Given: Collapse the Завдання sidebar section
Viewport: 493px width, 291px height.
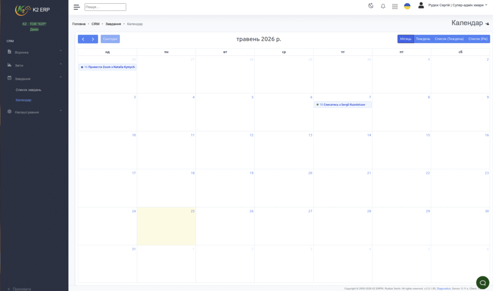Looking at the screenshot, I should point(34,78).
